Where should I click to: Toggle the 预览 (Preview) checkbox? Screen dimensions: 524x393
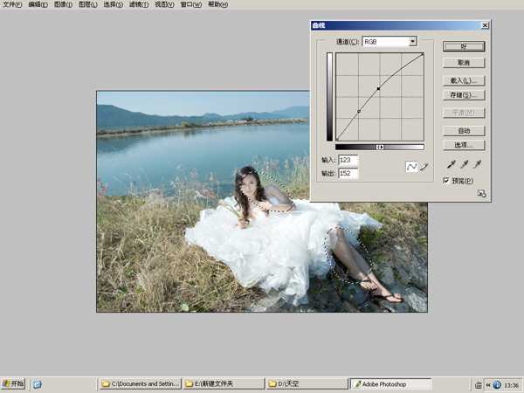coord(447,181)
